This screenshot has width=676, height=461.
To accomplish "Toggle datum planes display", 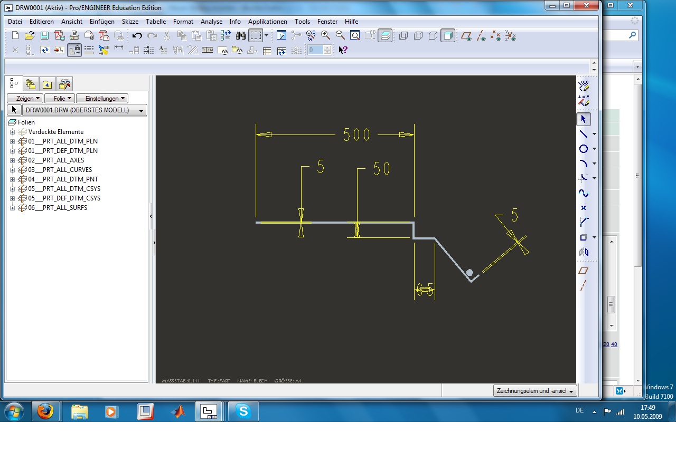I will pyautogui.click(x=466, y=36).
